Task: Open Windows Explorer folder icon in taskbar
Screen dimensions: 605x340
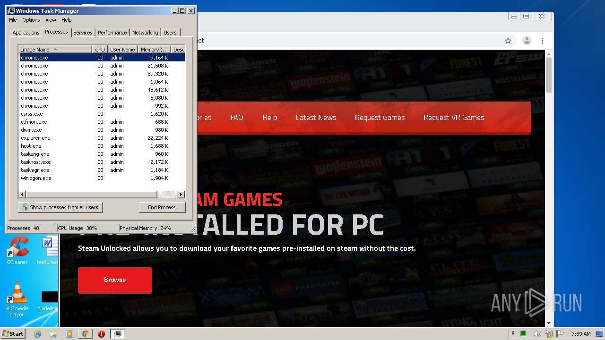Action: pyautogui.click(x=53, y=334)
